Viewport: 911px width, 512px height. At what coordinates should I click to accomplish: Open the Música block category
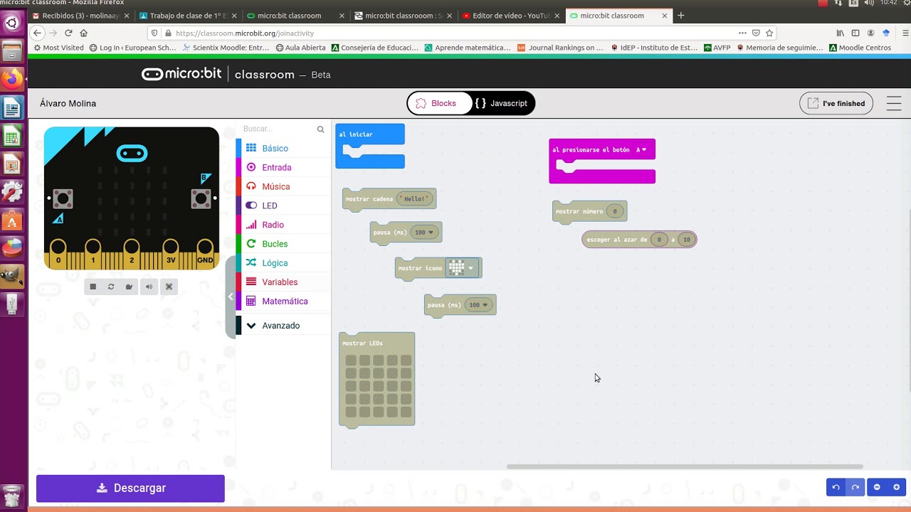(283, 186)
